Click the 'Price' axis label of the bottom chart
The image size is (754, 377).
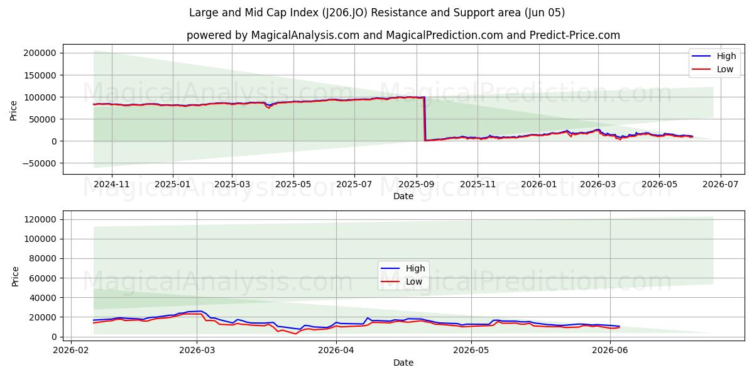[14, 275]
